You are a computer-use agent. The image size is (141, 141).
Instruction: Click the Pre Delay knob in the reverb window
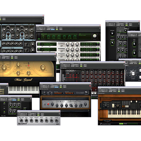[x=112, y=33]
